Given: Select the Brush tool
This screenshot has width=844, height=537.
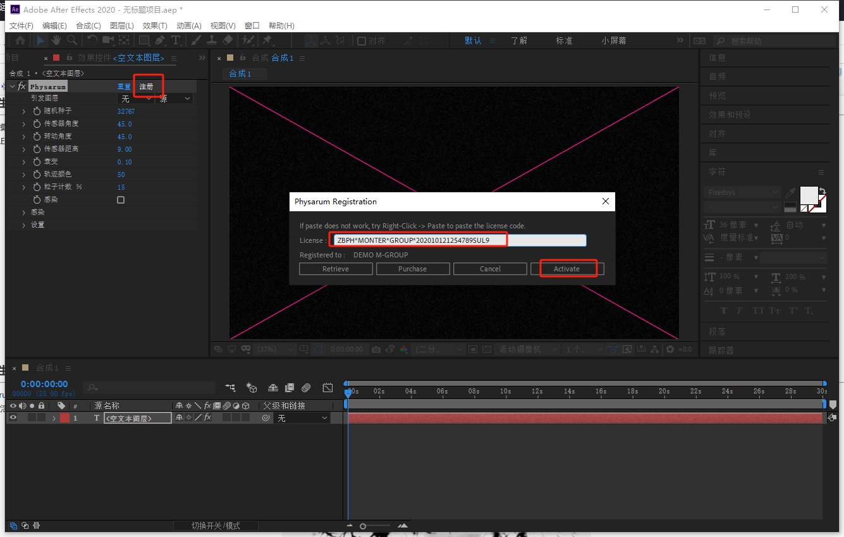Looking at the screenshot, I should click(196, 40).
